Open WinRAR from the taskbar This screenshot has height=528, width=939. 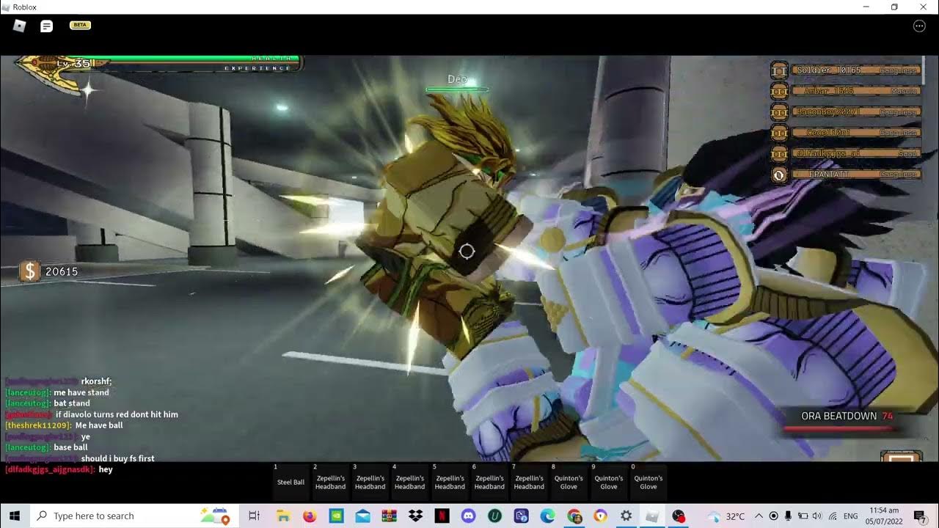[x=389, y=516]
